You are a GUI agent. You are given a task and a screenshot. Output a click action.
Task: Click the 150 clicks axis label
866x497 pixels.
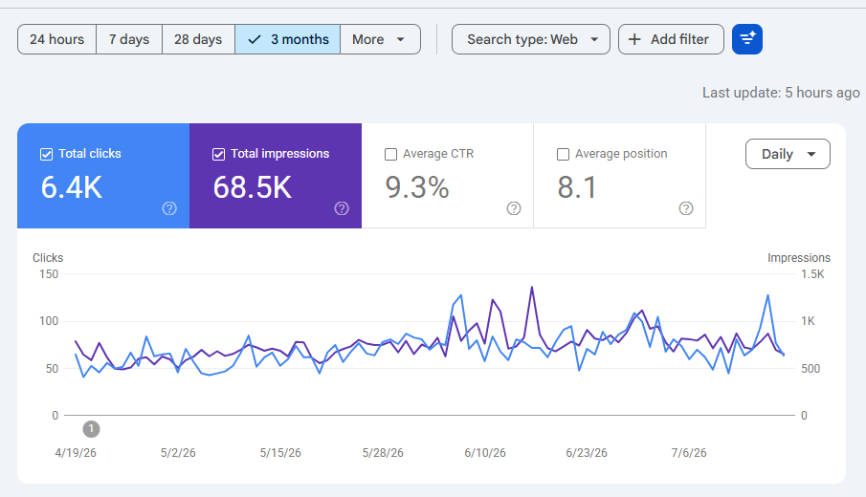tap(49, 274)
